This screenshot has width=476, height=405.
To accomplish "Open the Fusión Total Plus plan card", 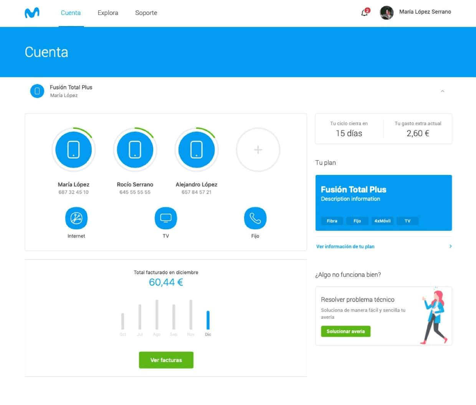I will coord(383,203).
